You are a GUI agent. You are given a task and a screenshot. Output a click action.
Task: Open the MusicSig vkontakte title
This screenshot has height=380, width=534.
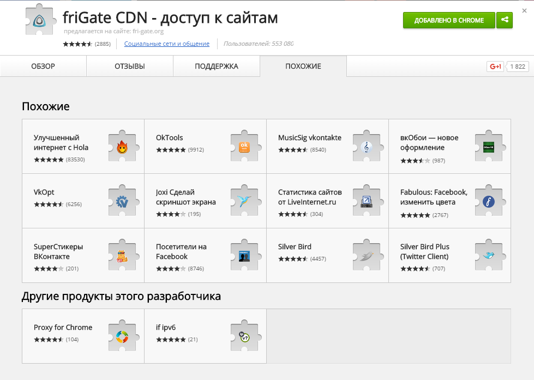click(310, 137)
